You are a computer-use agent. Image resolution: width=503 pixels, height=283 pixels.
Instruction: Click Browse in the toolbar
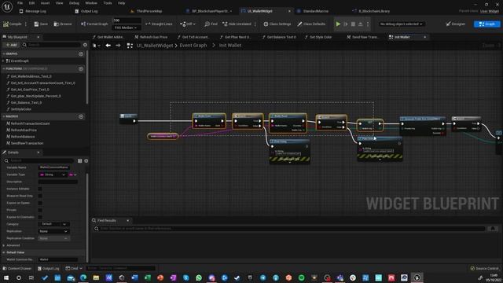pos(63,24)
